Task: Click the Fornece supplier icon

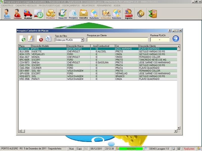Action: click(x=18, y=14)
